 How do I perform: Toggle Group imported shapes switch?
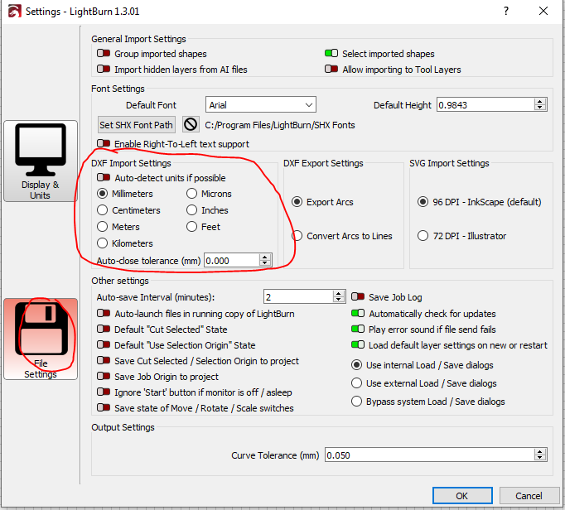[x=104, y=53]
